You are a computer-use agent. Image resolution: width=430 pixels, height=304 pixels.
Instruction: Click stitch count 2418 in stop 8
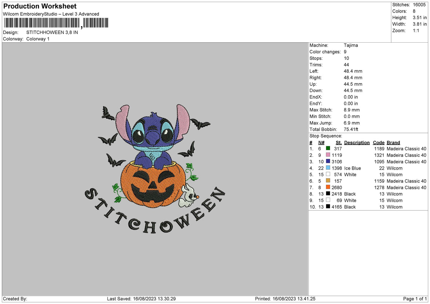pyautogui.click(x=337, y=194)
